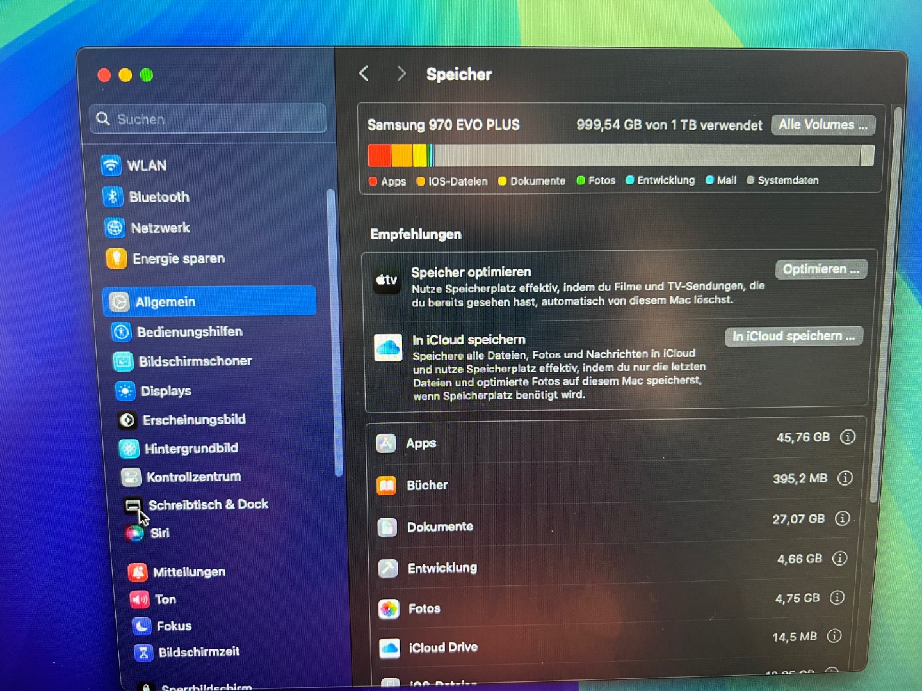Click the iCloud Drive cloud icon
This screenshot has width=922, height=691.
tap(390, 648)
